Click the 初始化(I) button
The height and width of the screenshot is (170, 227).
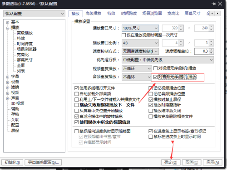[x=12, y=162]
